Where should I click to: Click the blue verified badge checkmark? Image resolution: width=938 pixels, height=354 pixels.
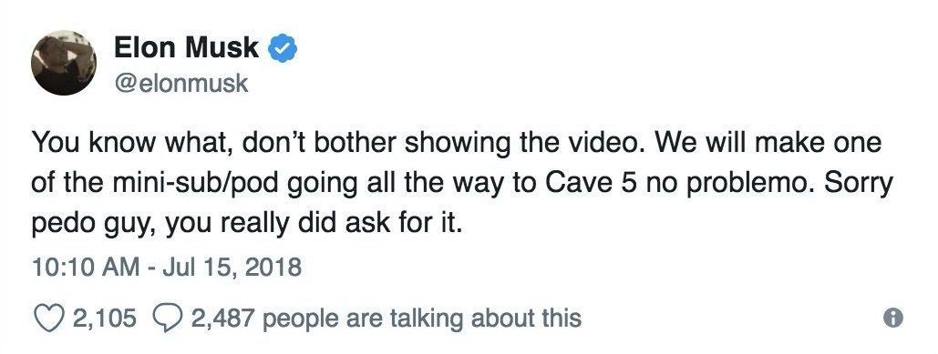click(283, 49)
